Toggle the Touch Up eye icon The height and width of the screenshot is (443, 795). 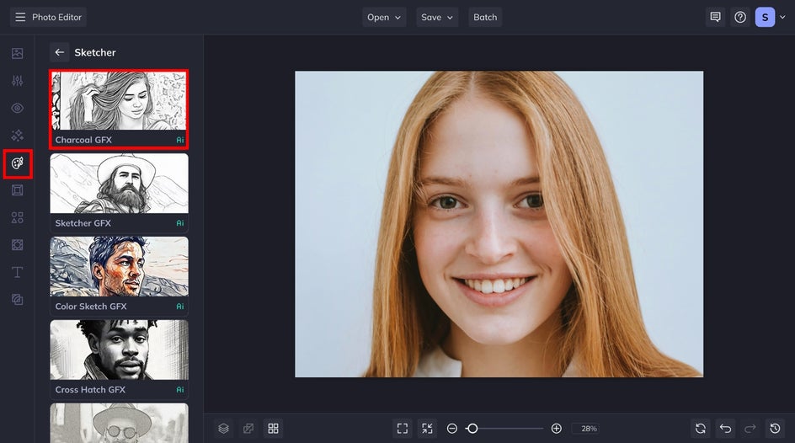pos(18,108)
